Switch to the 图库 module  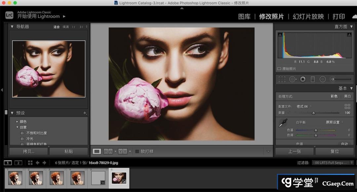pos(244,16)
